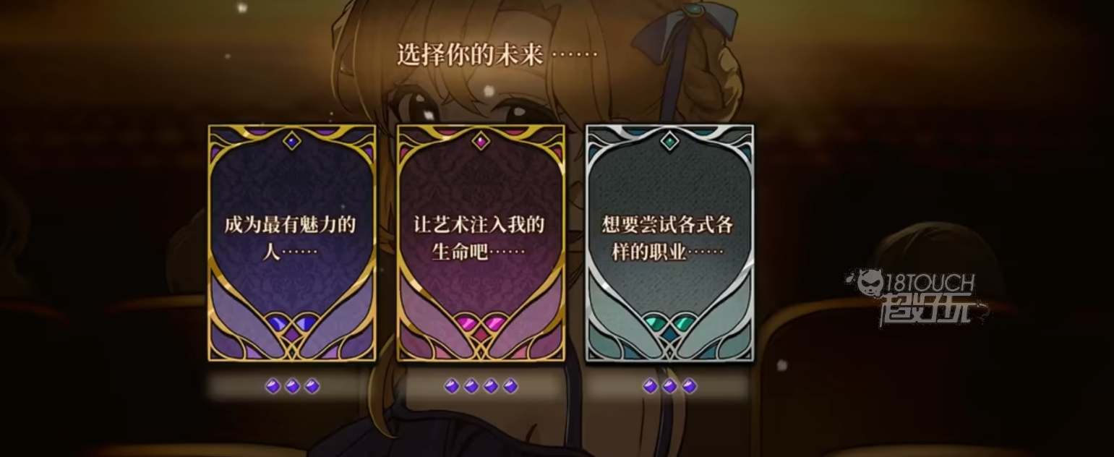Choose the purple card 成为最有魅力的人
Screen dimensions: 1114x457
[292, 243]
